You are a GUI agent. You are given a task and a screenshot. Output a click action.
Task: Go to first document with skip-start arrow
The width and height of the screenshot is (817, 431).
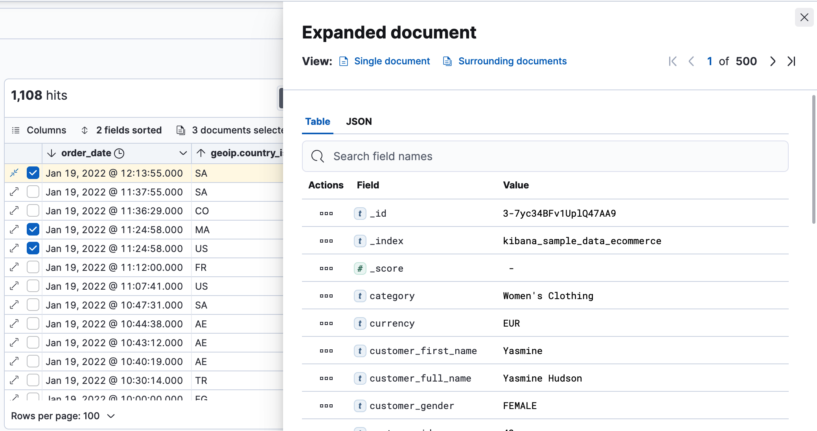click(x=672, y=61)
